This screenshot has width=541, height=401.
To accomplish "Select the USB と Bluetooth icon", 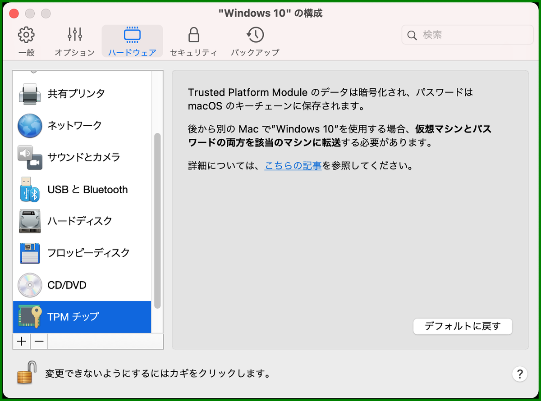I will pos(30,189).
